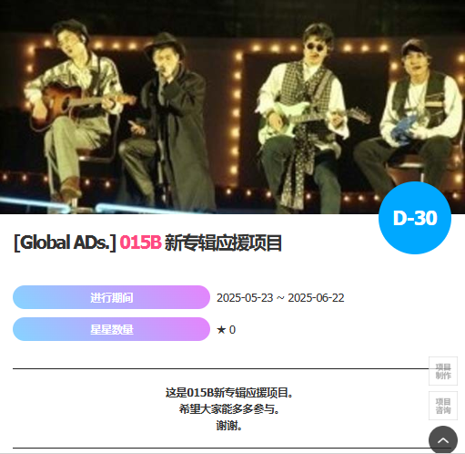Screen dimensions: 465x454
Task: Open the 项目咨询 inquiry button
Action: pyautogui.click(x=443, y=406)
